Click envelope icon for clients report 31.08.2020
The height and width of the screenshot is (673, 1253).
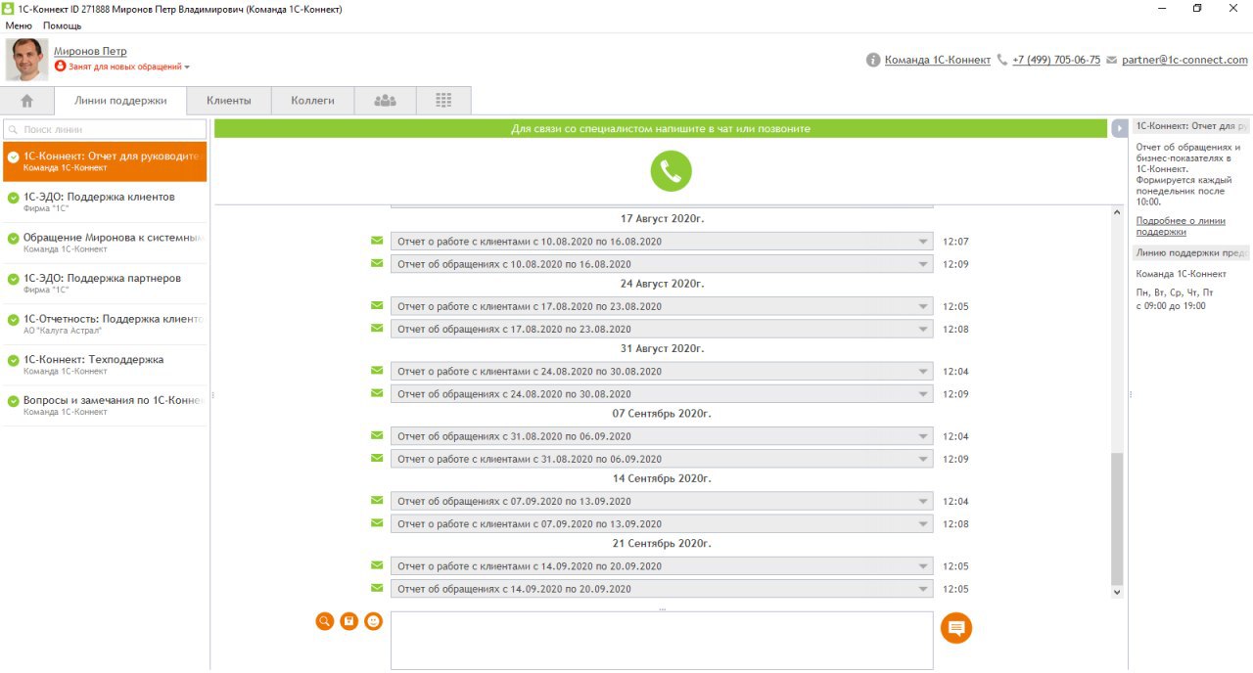point(377,458)
